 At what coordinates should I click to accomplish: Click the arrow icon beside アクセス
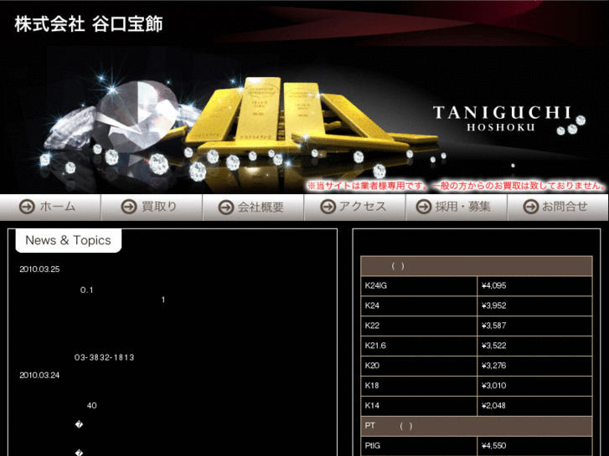(328, 207)
